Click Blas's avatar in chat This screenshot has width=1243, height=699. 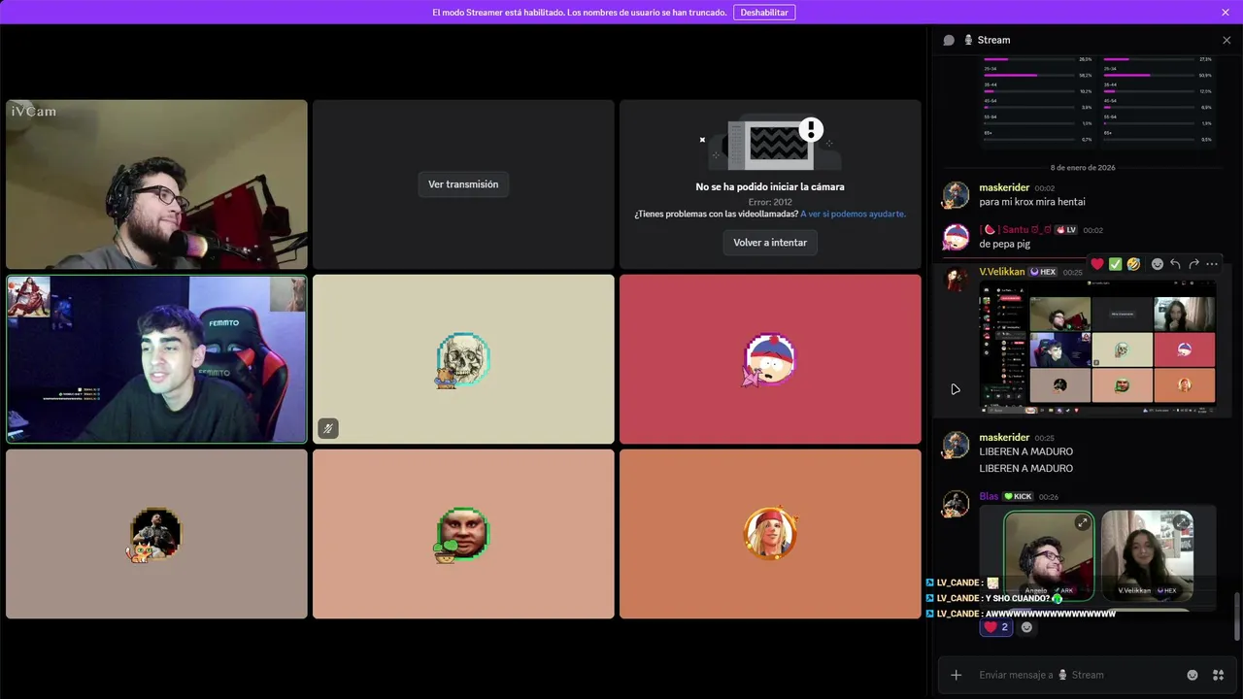(957, 504)
